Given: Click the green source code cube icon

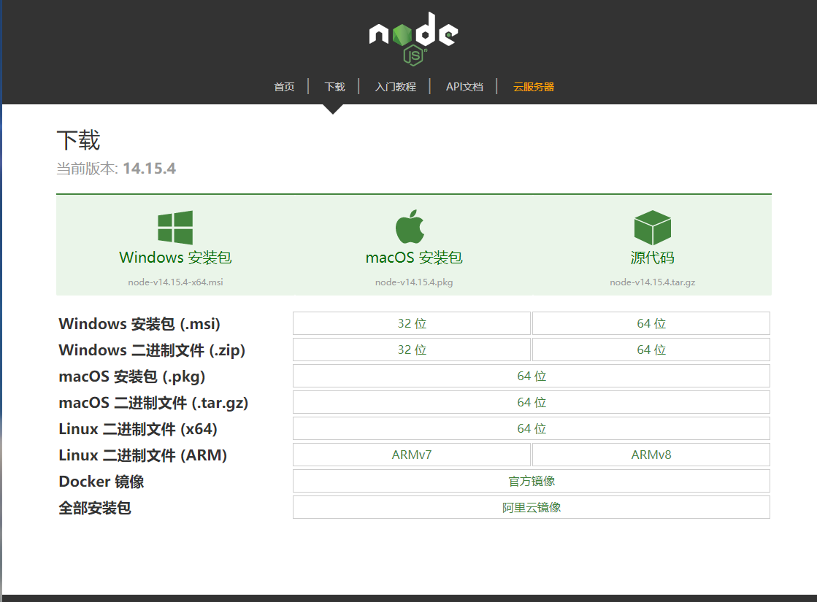Looking at the screenshot, I should click(652, 228).
